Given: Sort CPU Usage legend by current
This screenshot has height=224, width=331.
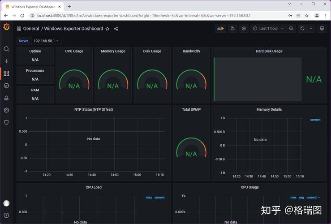Looking at the screenshot, I should coord(313,198).
